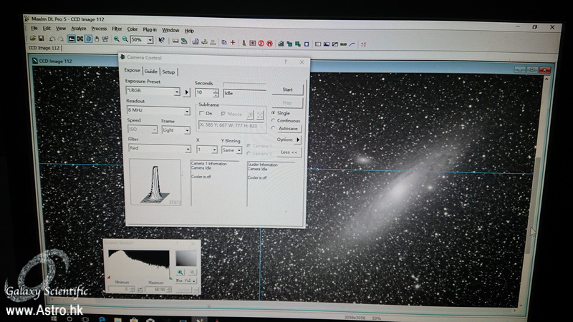The height and width of the screenshot is (322, 573).
Task: Select the Continuous exposure radio button
Action: click(x=274, y=121)
